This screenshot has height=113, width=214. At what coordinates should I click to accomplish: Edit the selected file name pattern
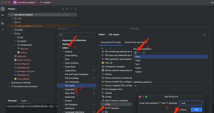point(144,53)
